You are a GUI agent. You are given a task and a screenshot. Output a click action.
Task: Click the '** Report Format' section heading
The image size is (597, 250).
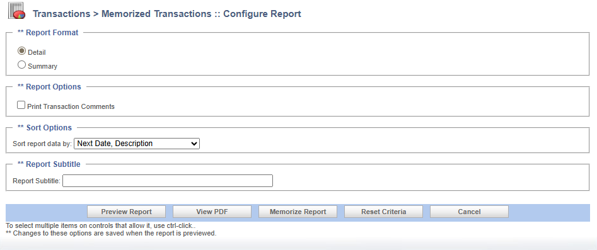click(48, 33)
